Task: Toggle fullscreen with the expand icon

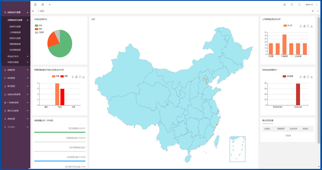Action: pyautogui.click(x=299, y=5)
